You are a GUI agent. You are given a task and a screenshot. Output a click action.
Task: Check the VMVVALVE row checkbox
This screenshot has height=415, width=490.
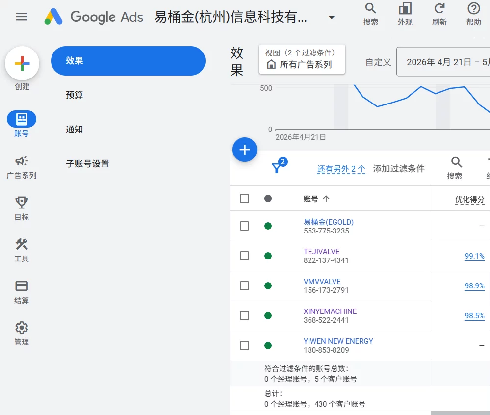[244, 286]
